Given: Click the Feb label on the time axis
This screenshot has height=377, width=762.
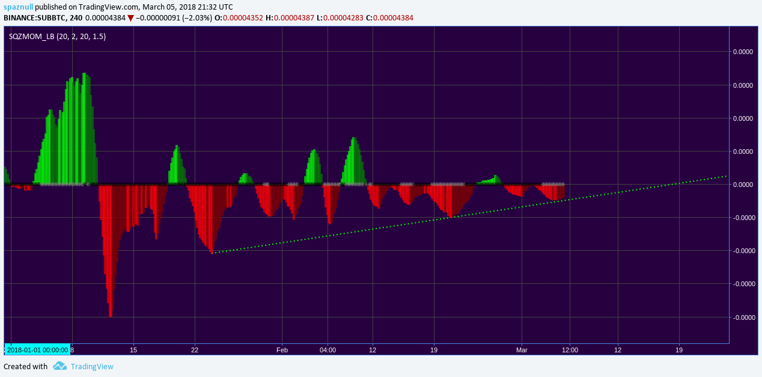Looking at the screenshot, I should point(282,349).
